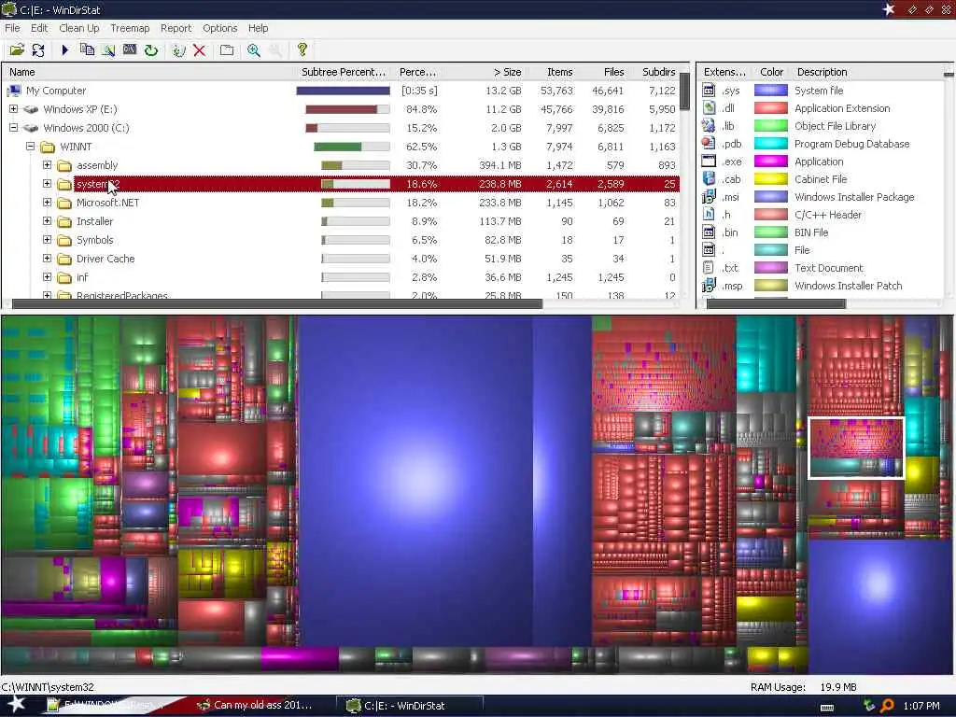956x717 pixels.
Task: Open the Treemap menu
Action: [x=130, y=28]
